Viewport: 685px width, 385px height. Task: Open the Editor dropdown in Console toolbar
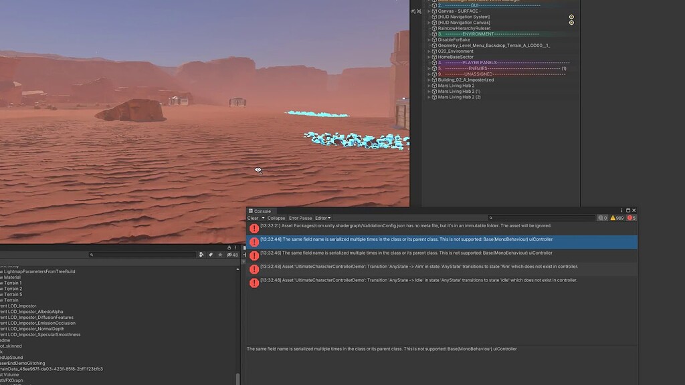click(322, 218)
